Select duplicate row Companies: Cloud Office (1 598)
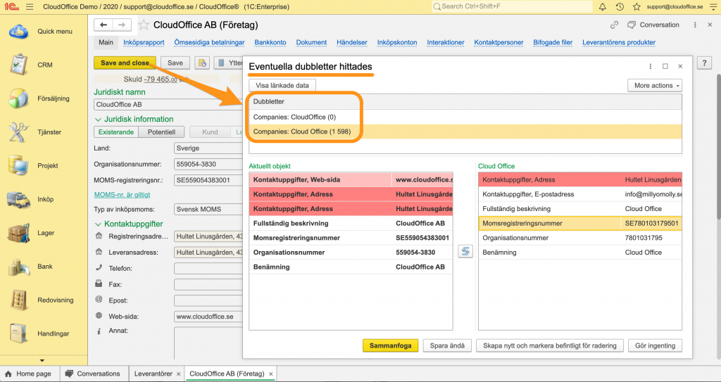 pos(465,132)
